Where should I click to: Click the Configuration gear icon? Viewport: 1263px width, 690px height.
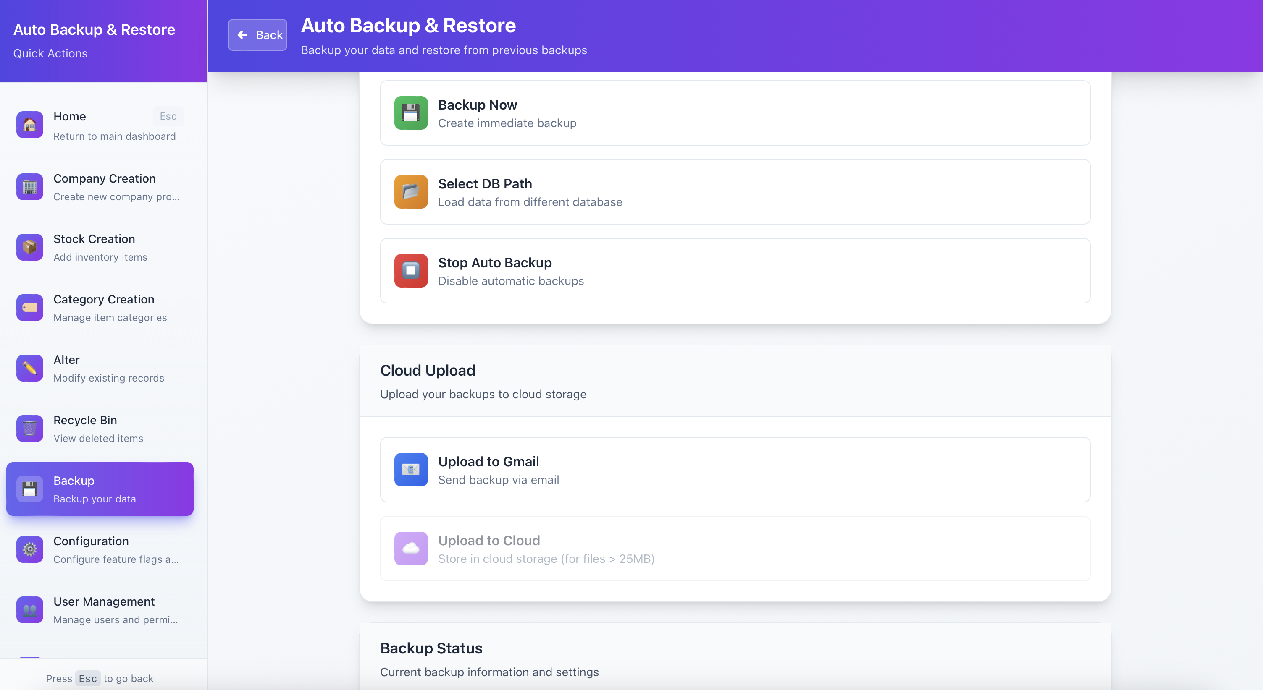coord(29,549)
